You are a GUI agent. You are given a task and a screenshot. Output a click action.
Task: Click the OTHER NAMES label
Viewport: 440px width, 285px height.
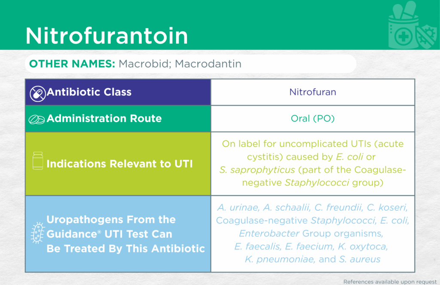click(x=72, y=64)
